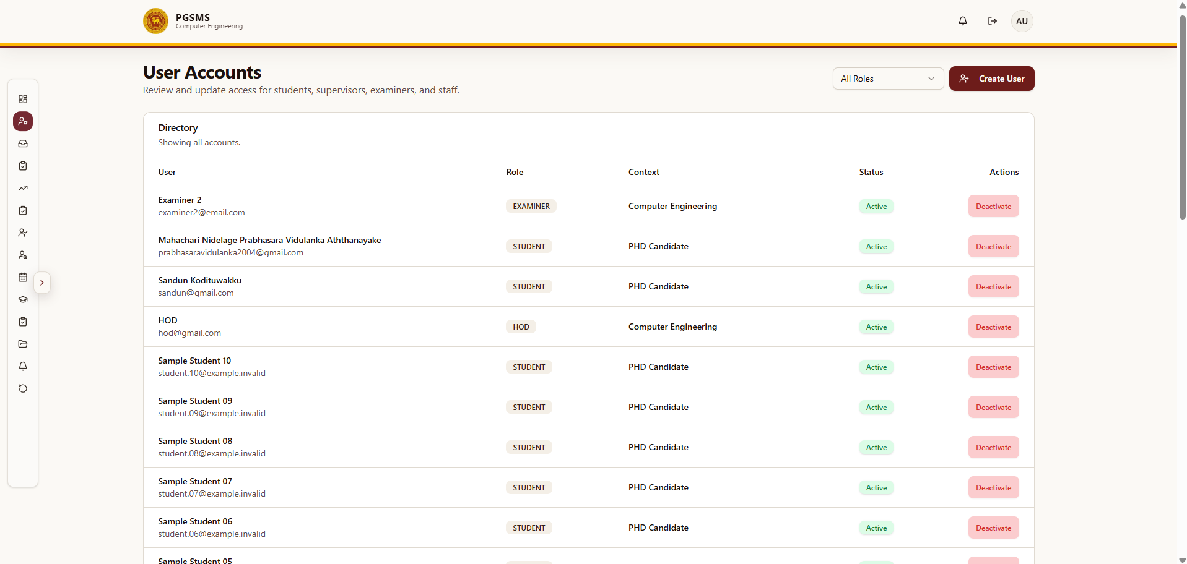Open the calendar icon in sidebar
1187x564 pixels.
[23, 277]
